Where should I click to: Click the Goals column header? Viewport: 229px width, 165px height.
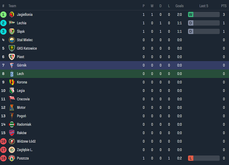click(179, 6)
